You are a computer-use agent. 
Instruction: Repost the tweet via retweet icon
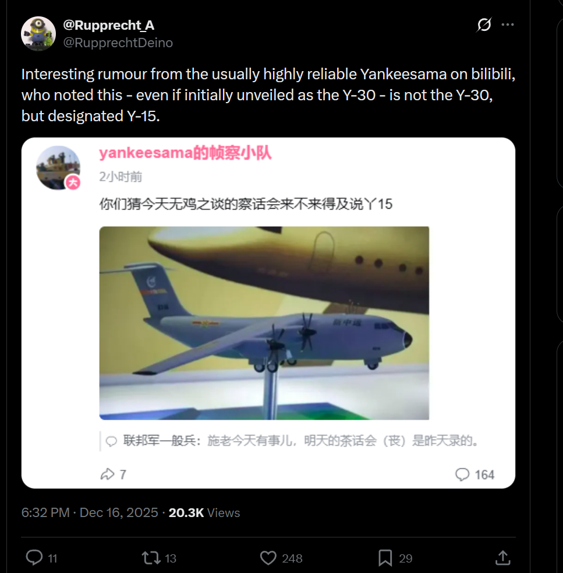point(151,558)
